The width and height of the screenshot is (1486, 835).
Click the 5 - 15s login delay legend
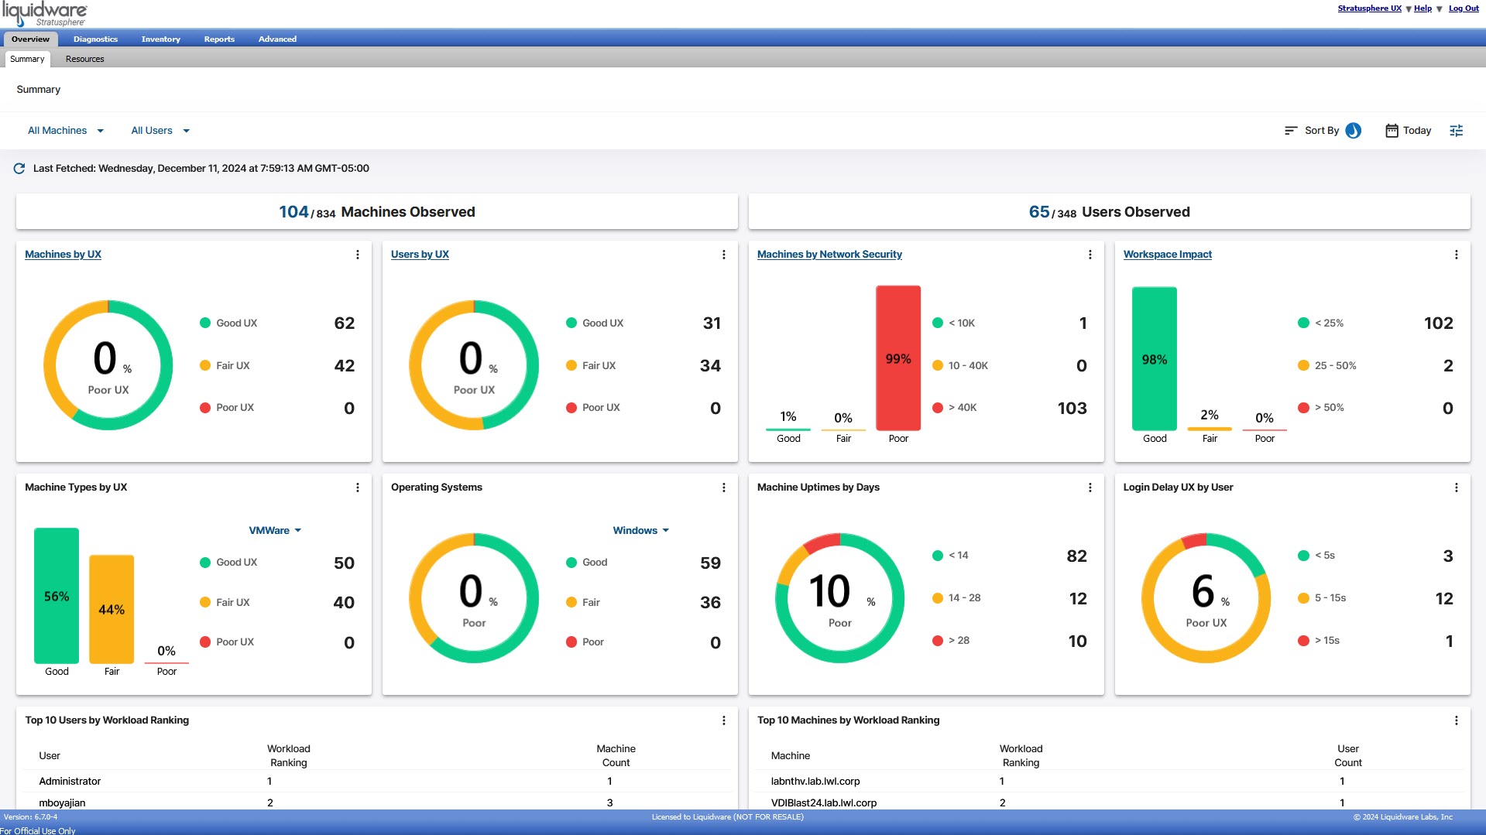(x=1322, y=598)
